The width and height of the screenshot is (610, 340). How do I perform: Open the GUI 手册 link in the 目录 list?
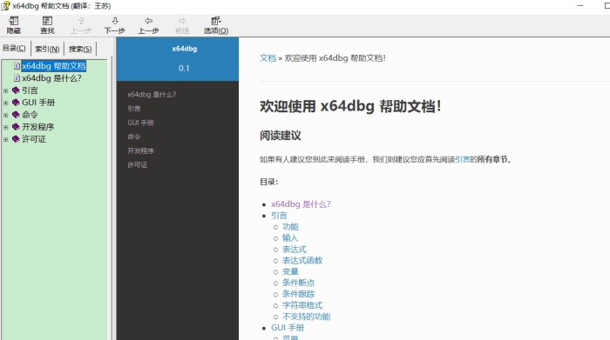[288, 328]
